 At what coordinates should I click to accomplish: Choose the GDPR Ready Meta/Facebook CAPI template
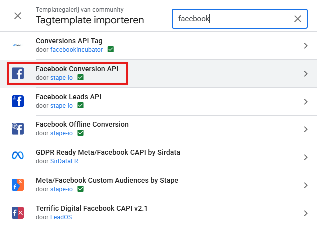(x=108, y=152)
